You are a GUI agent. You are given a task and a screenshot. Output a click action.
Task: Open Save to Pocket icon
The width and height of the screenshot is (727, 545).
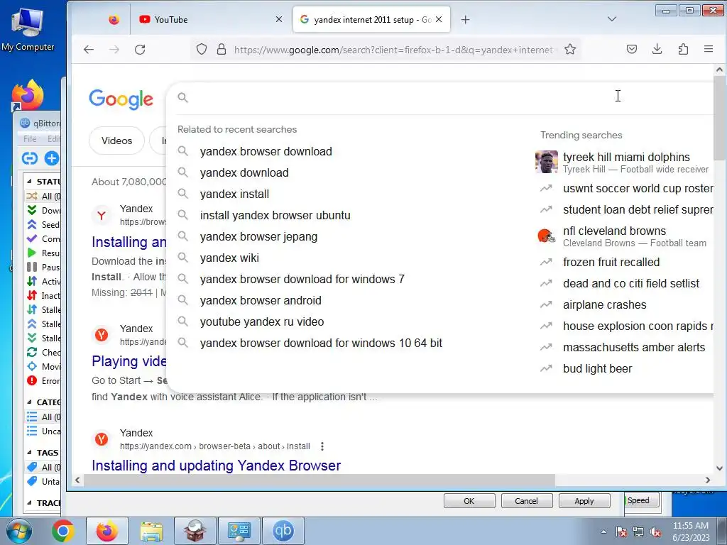click(631, 49)
